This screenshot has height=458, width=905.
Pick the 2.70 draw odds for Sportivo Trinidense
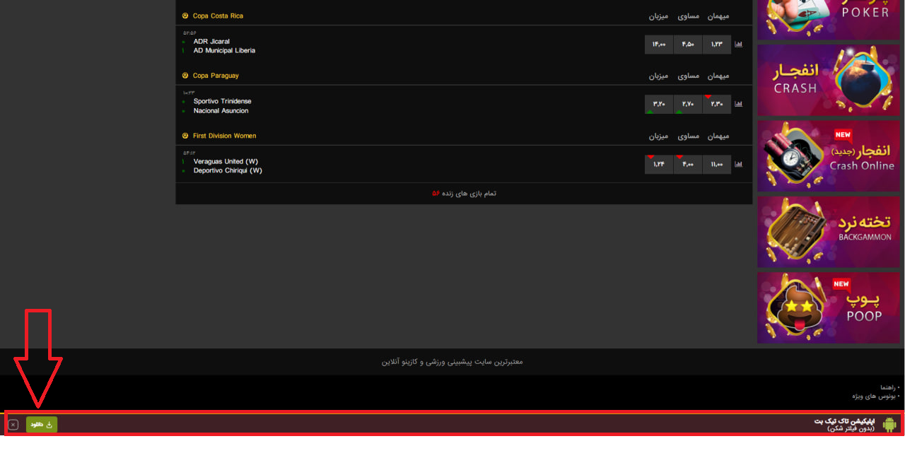click(x=687, y=105)
